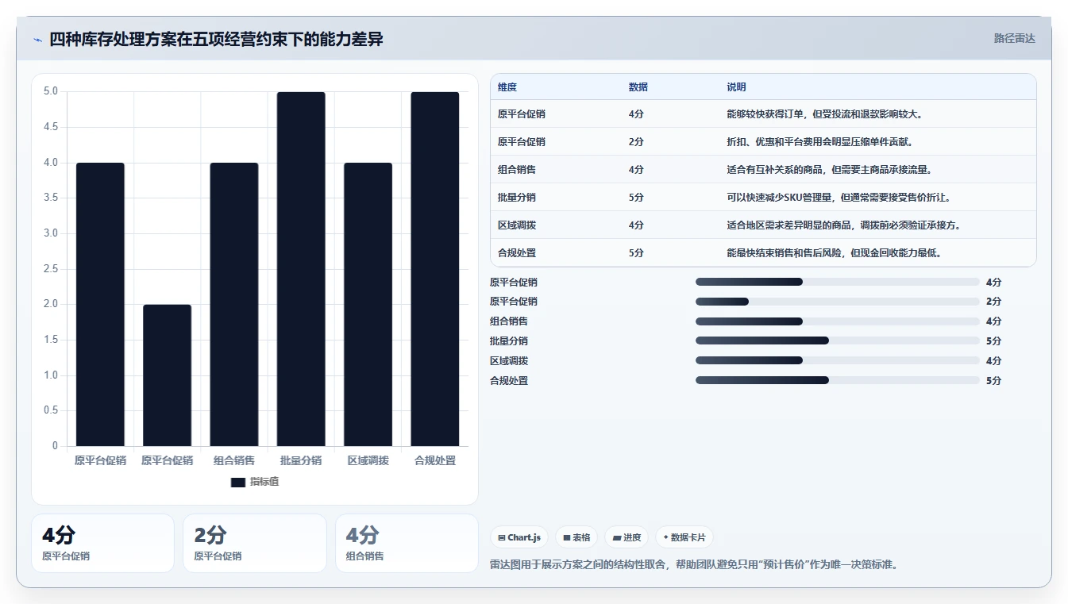This screenshot has height=604, width=1068.
Task: Click the 5分 value beside 合规处置 progress bar
Action: (x=993, y=380)
